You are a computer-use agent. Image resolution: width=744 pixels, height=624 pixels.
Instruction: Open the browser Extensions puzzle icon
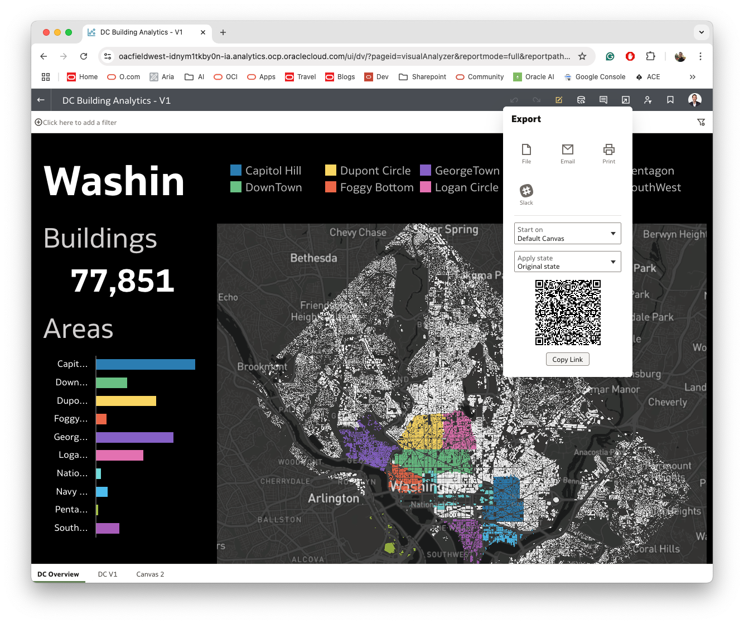point(650,56)
